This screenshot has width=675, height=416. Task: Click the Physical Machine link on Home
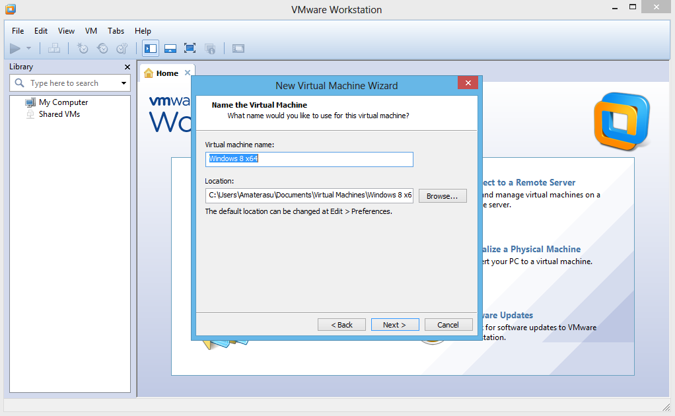[532, 249]
